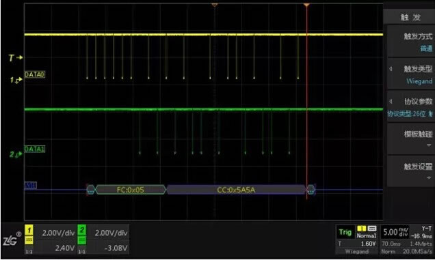
Task: Expand the 触发类型 Wiegand option
Action: 411,75
